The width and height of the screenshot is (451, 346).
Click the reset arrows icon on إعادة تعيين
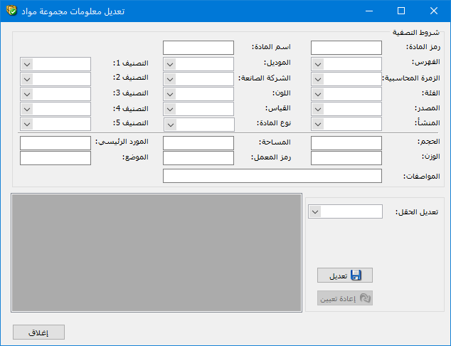tap(365, 298)
